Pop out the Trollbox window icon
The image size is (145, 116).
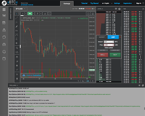point(143,85)
